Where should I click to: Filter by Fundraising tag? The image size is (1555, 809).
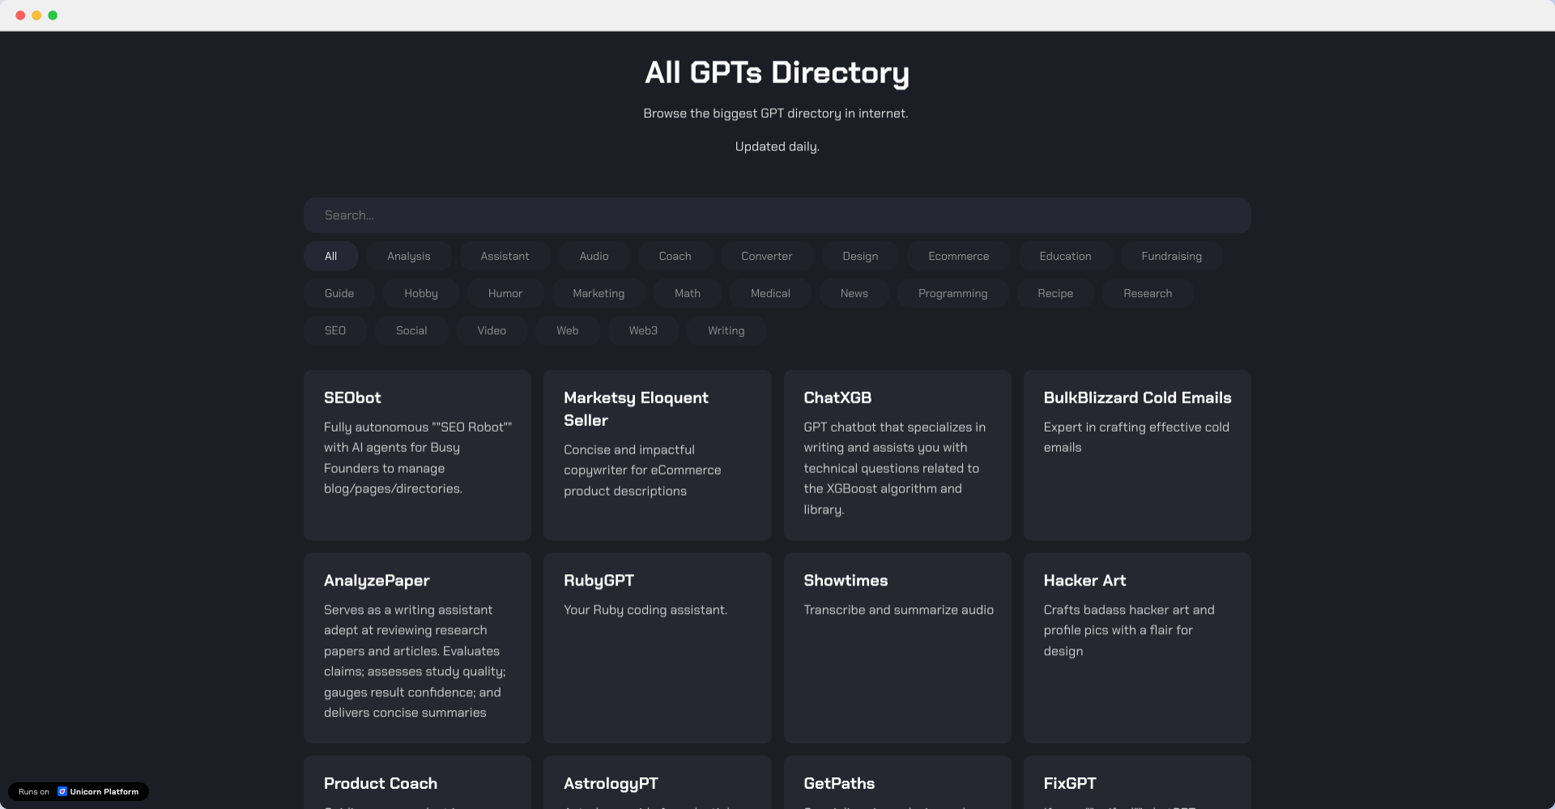pyautogui.click(x=1171, y=256)
